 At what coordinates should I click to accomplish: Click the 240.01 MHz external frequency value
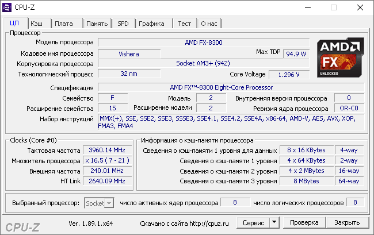pyautogui.click(x=108, y=171)
